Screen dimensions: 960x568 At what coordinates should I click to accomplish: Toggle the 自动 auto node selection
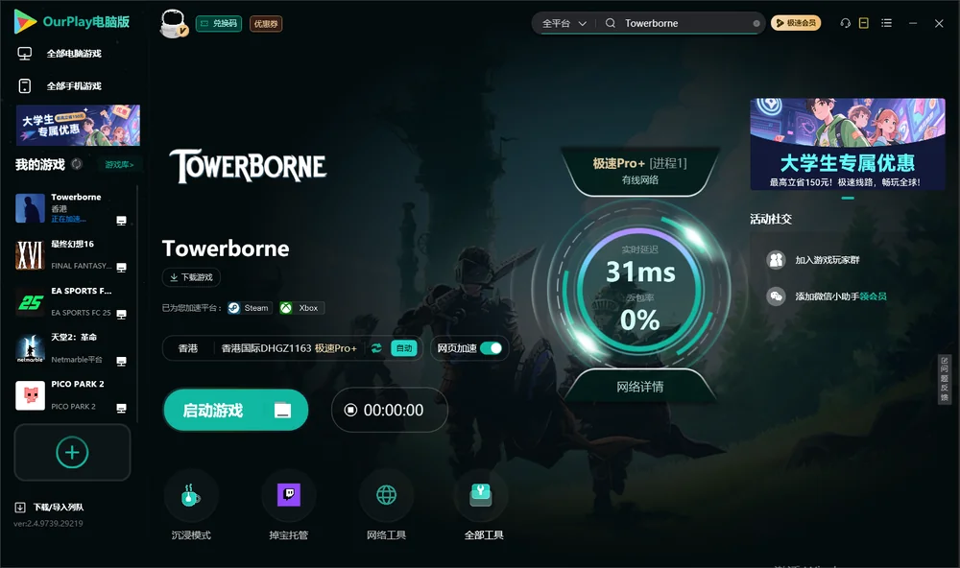404,348
